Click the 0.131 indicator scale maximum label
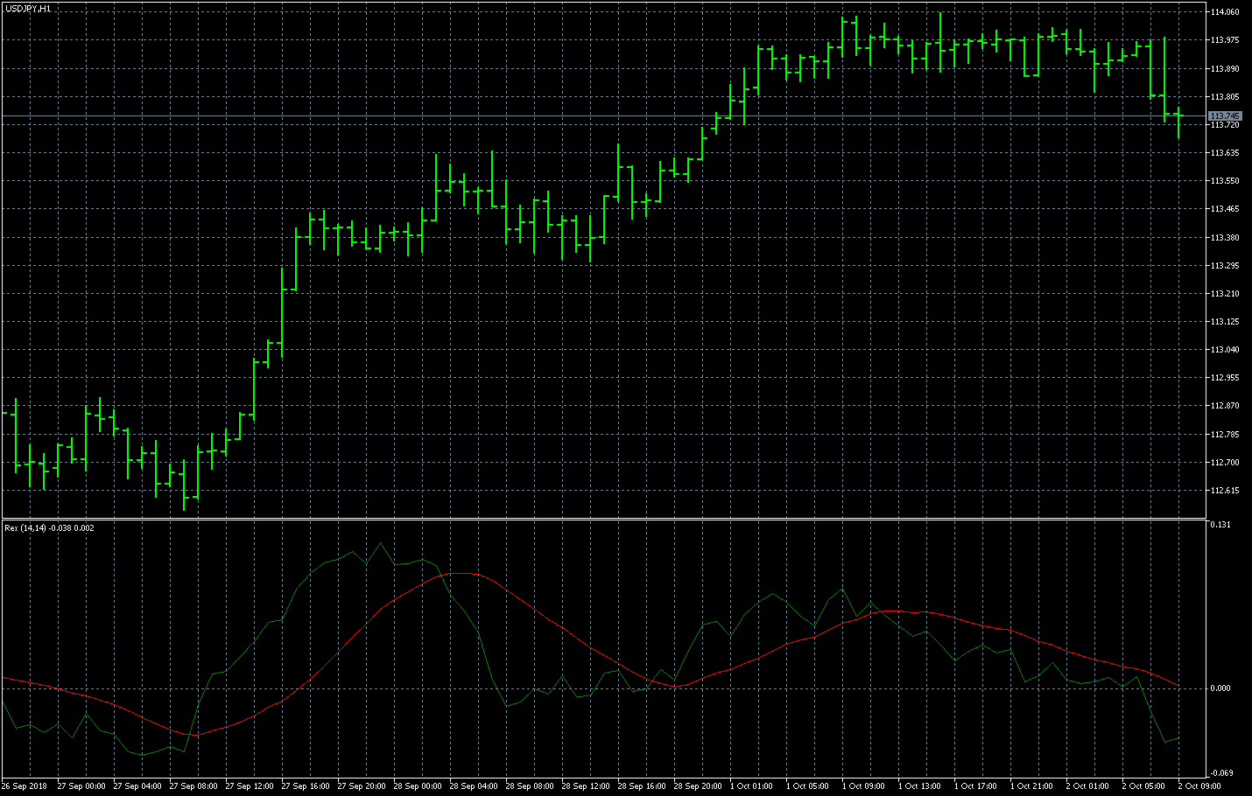1252x796 pixels. pyautogui.click(x=1220, y=525)
